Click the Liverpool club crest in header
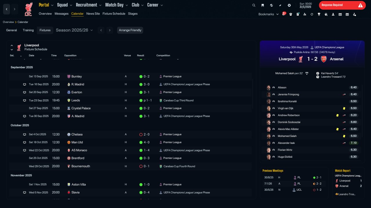Image resolution: width=371 pixels, height=208 pixels. coord(28,9)
